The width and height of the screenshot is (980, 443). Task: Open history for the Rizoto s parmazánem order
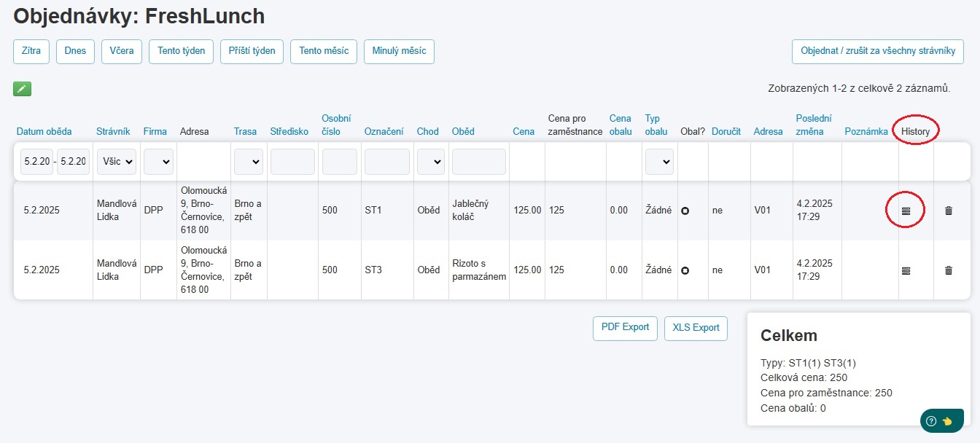coord(906,270)
